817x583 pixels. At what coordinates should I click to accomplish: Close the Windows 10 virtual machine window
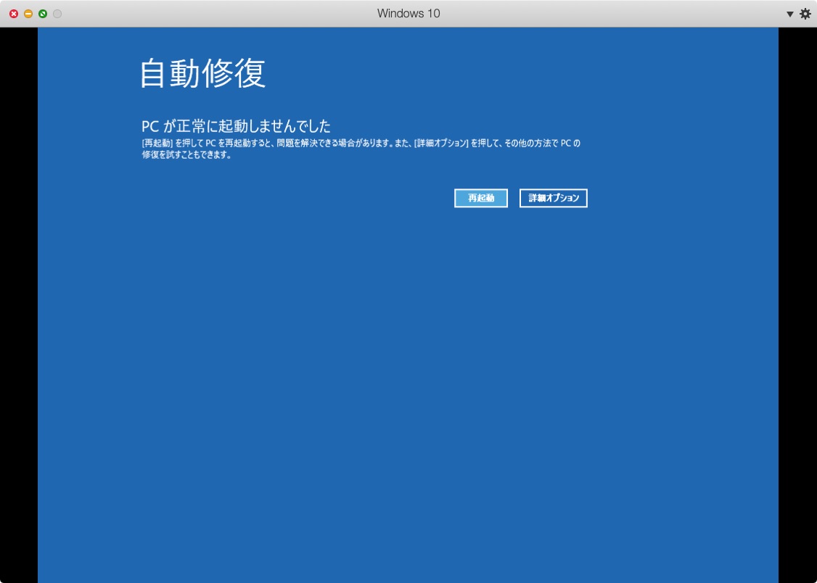tap(14, 14)
